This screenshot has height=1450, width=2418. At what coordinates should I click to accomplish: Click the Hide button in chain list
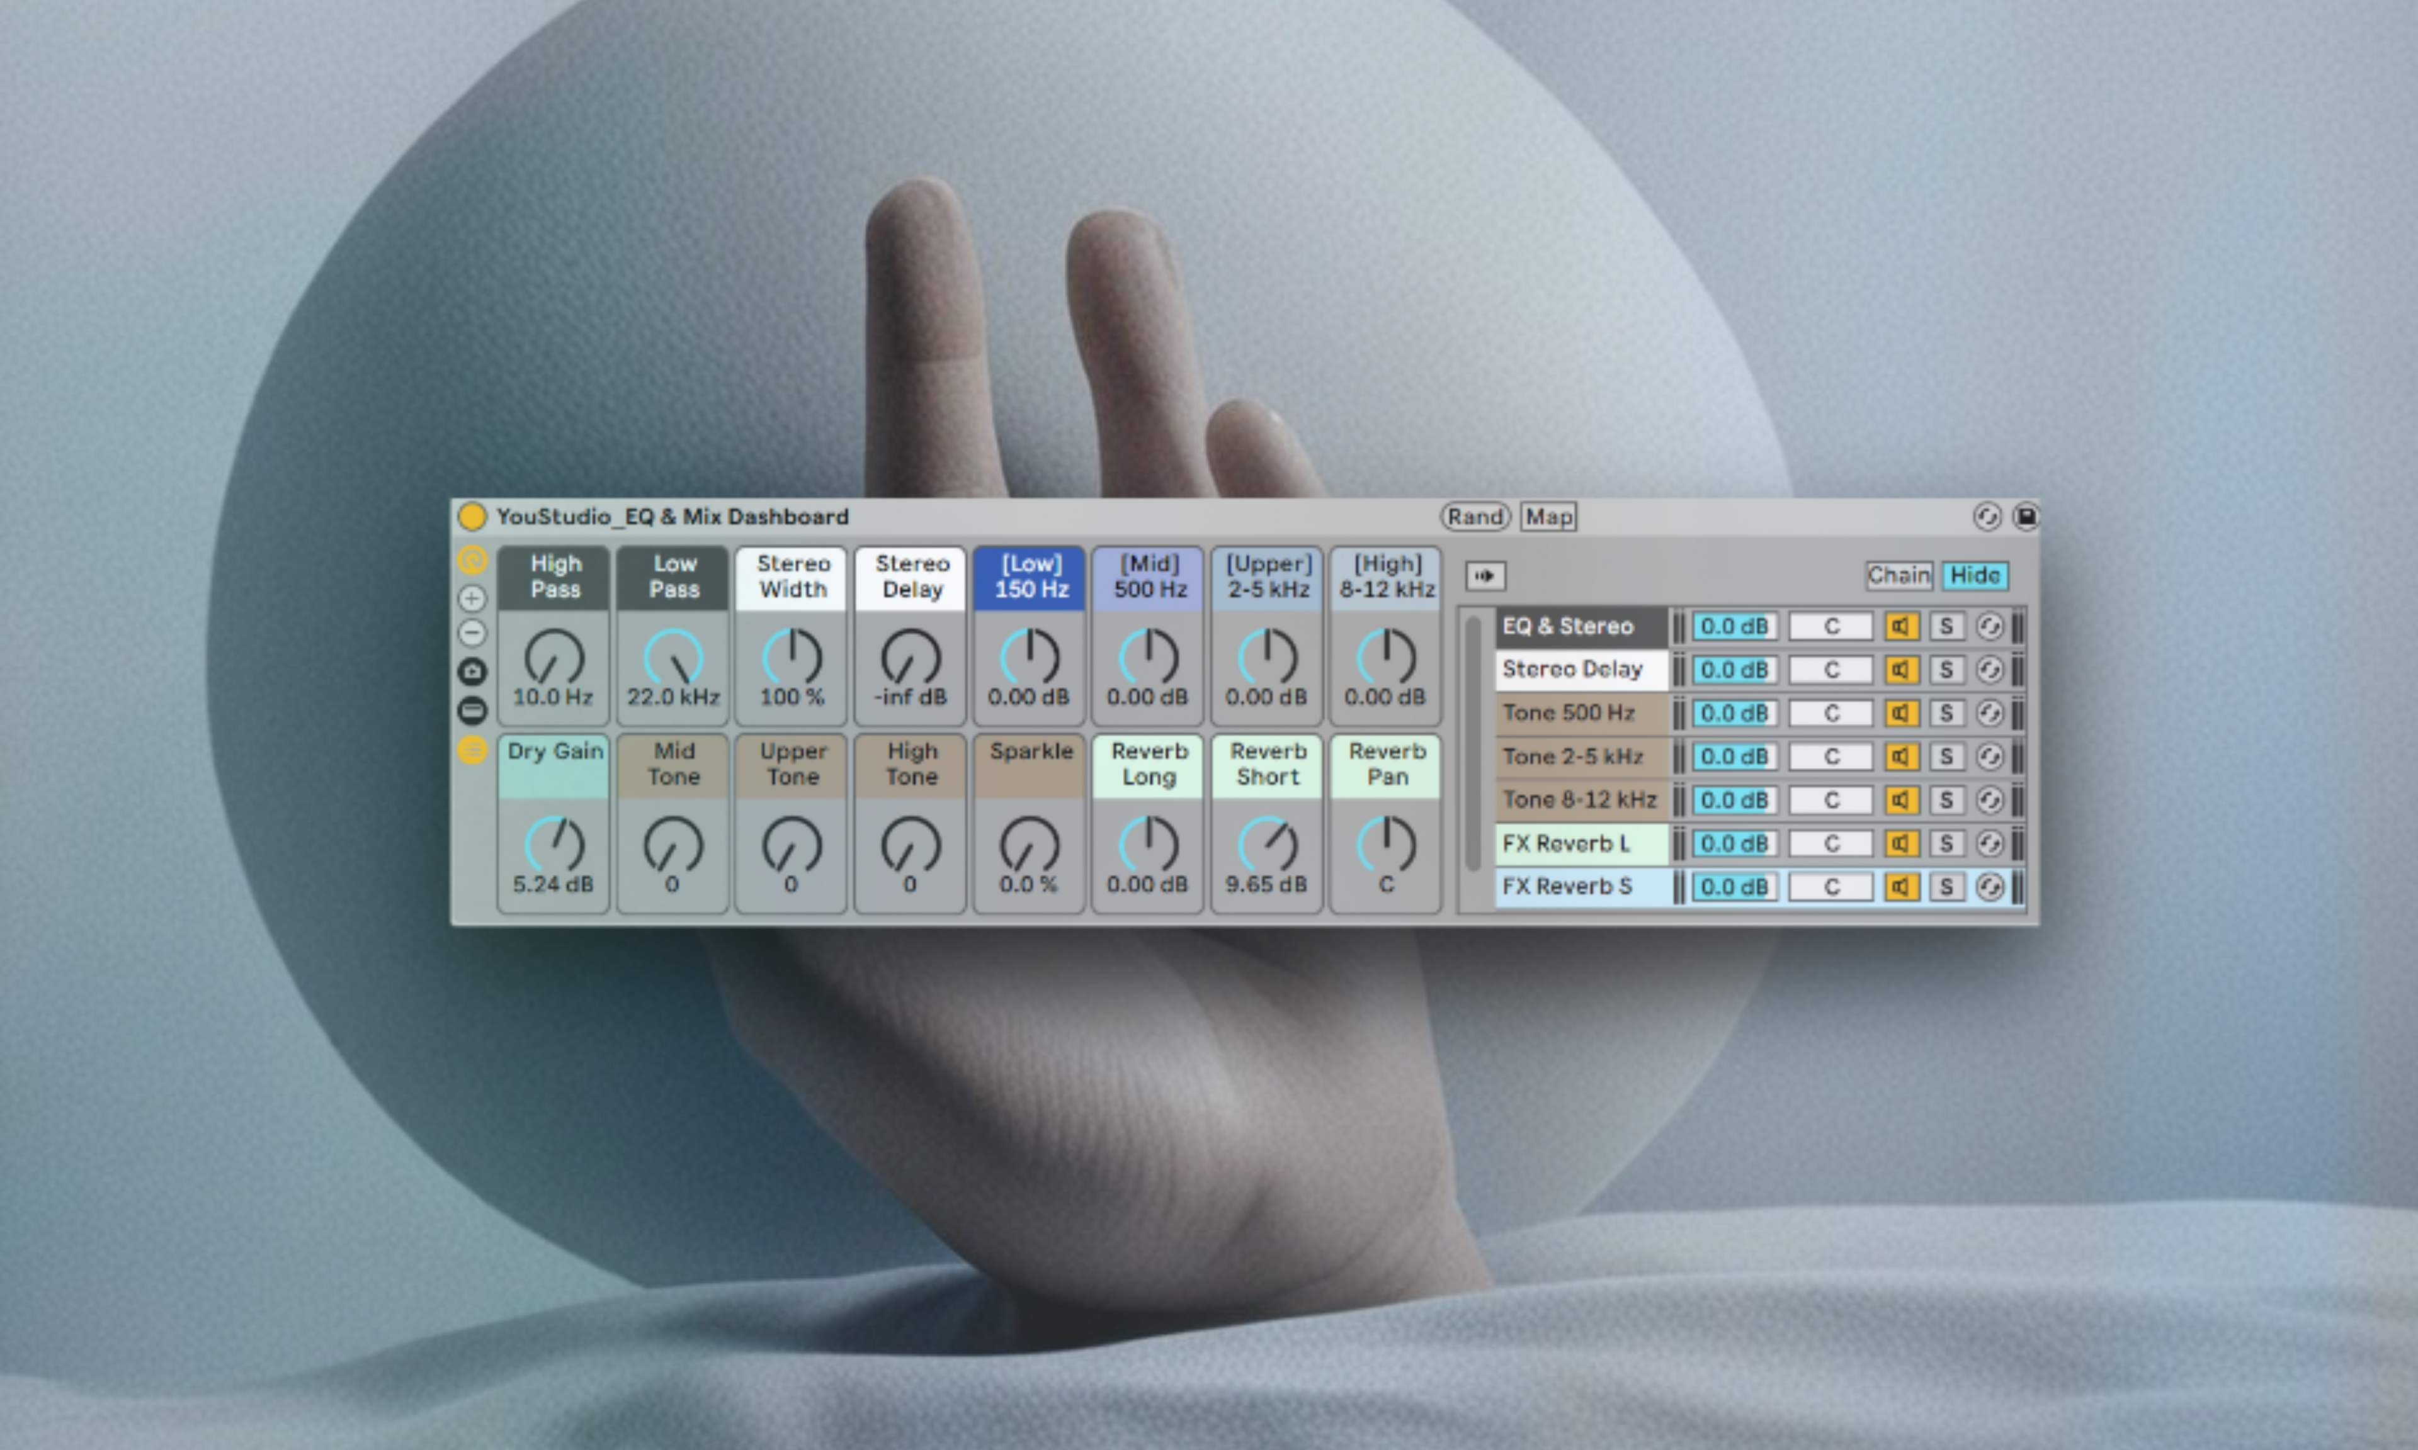pyautogui.click(x=1974, y=575)
